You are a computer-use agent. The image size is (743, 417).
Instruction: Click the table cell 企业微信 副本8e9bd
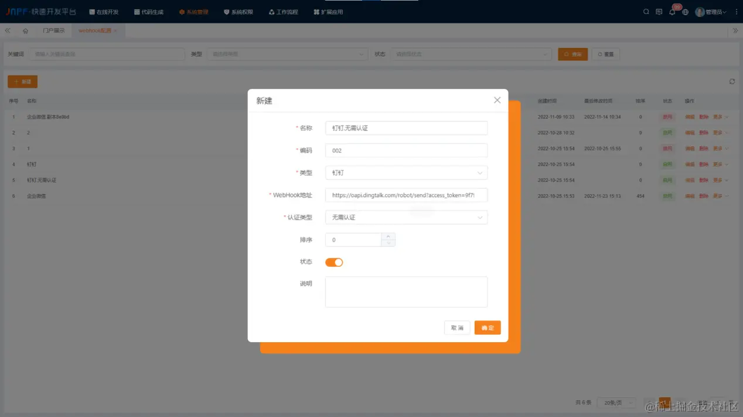click(48, 117)
